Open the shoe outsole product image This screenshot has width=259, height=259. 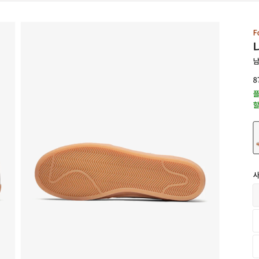click(x=120, y=141)
